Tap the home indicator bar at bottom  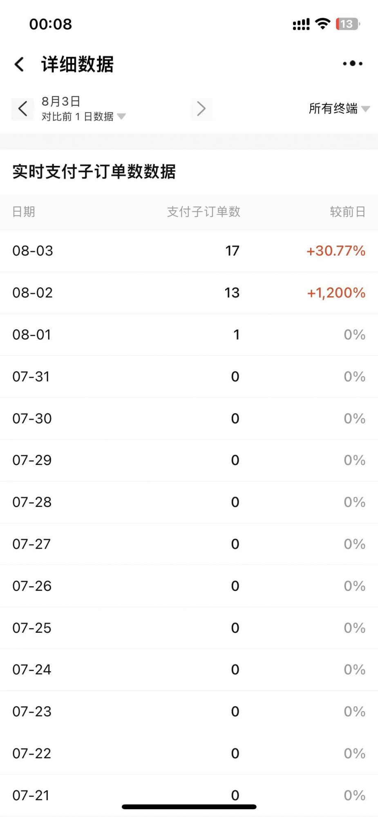(189, 807)
